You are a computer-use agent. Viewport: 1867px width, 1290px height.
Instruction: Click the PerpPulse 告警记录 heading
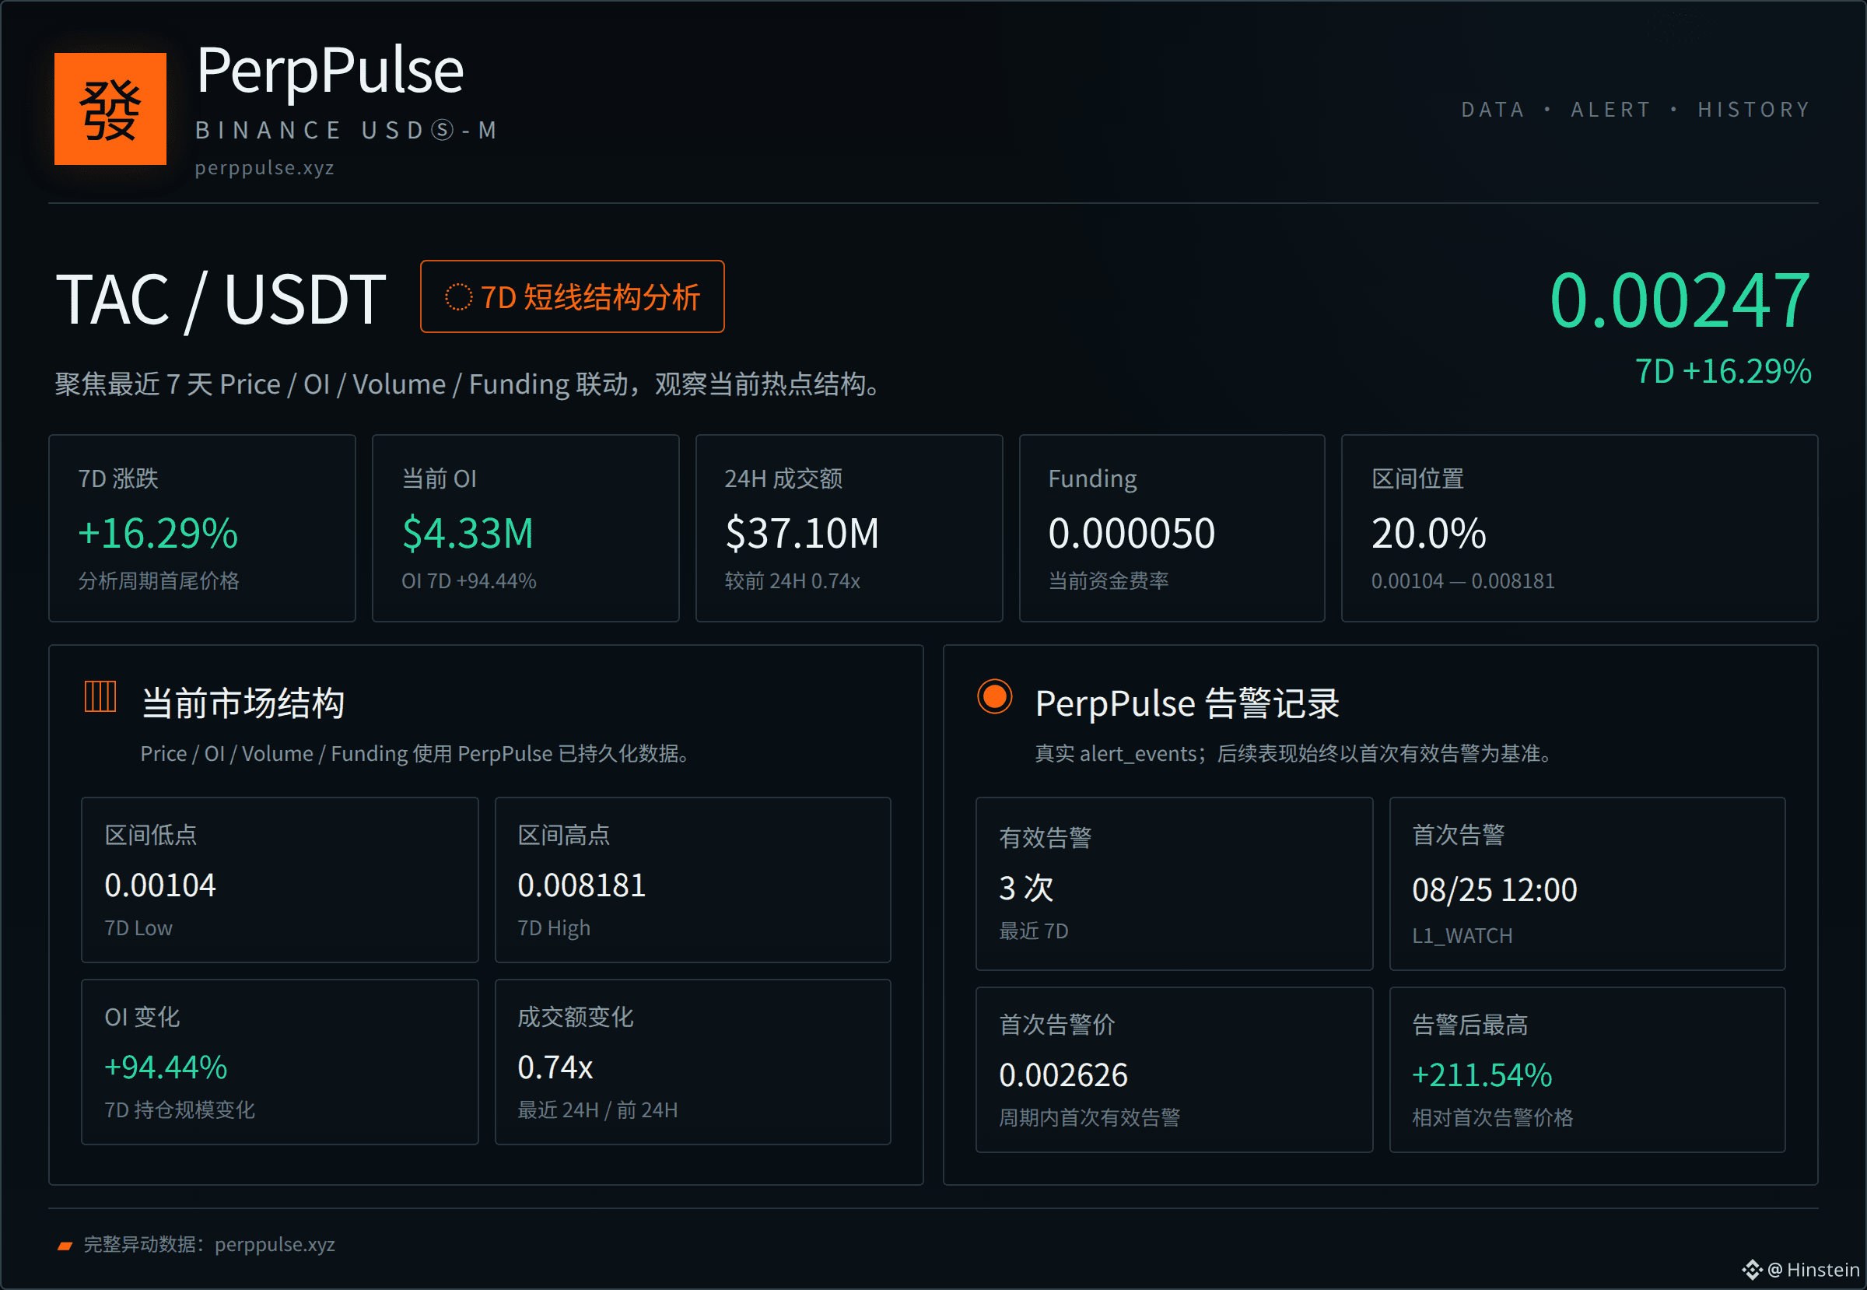1187,703
